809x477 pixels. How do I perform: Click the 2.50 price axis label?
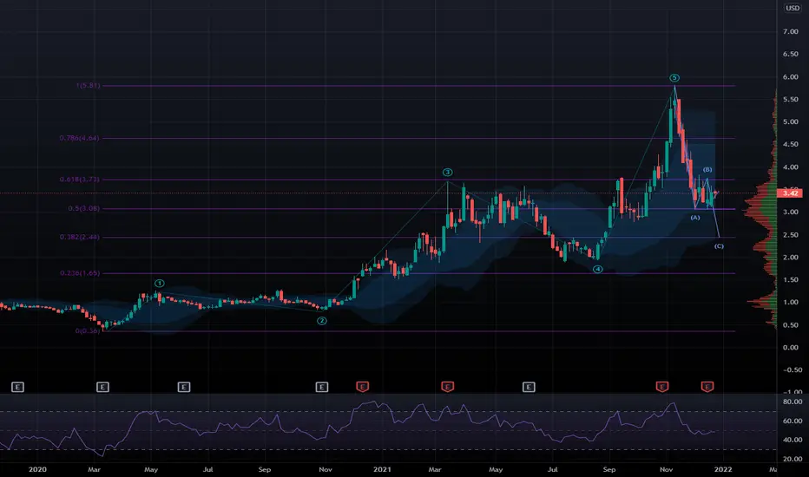[x=790, y=235]
